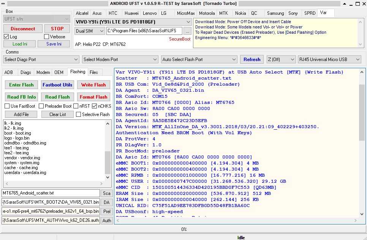Image resolution: width=367 pixels, height=240 pixels.
Task: Enable the nRST checkbox
Action: 76,106
